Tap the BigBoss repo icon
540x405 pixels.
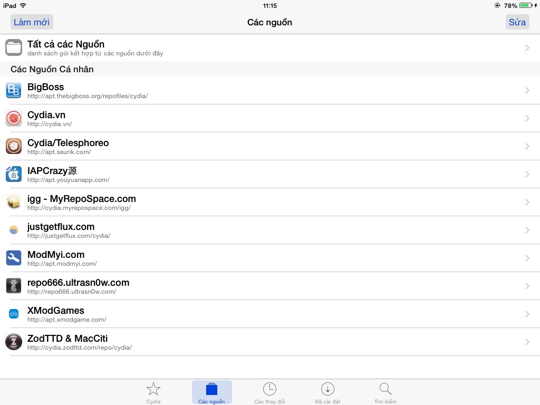point(14,90)
